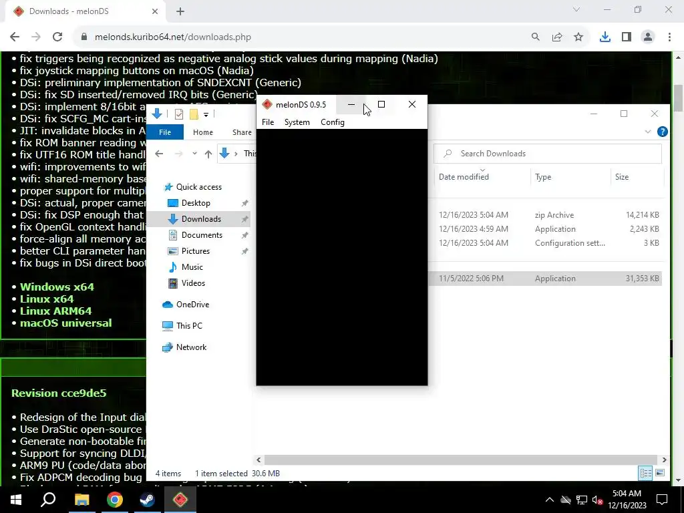Open the melonDS System menu
This screenshot has height=513, width=684.
coord(297,122)
